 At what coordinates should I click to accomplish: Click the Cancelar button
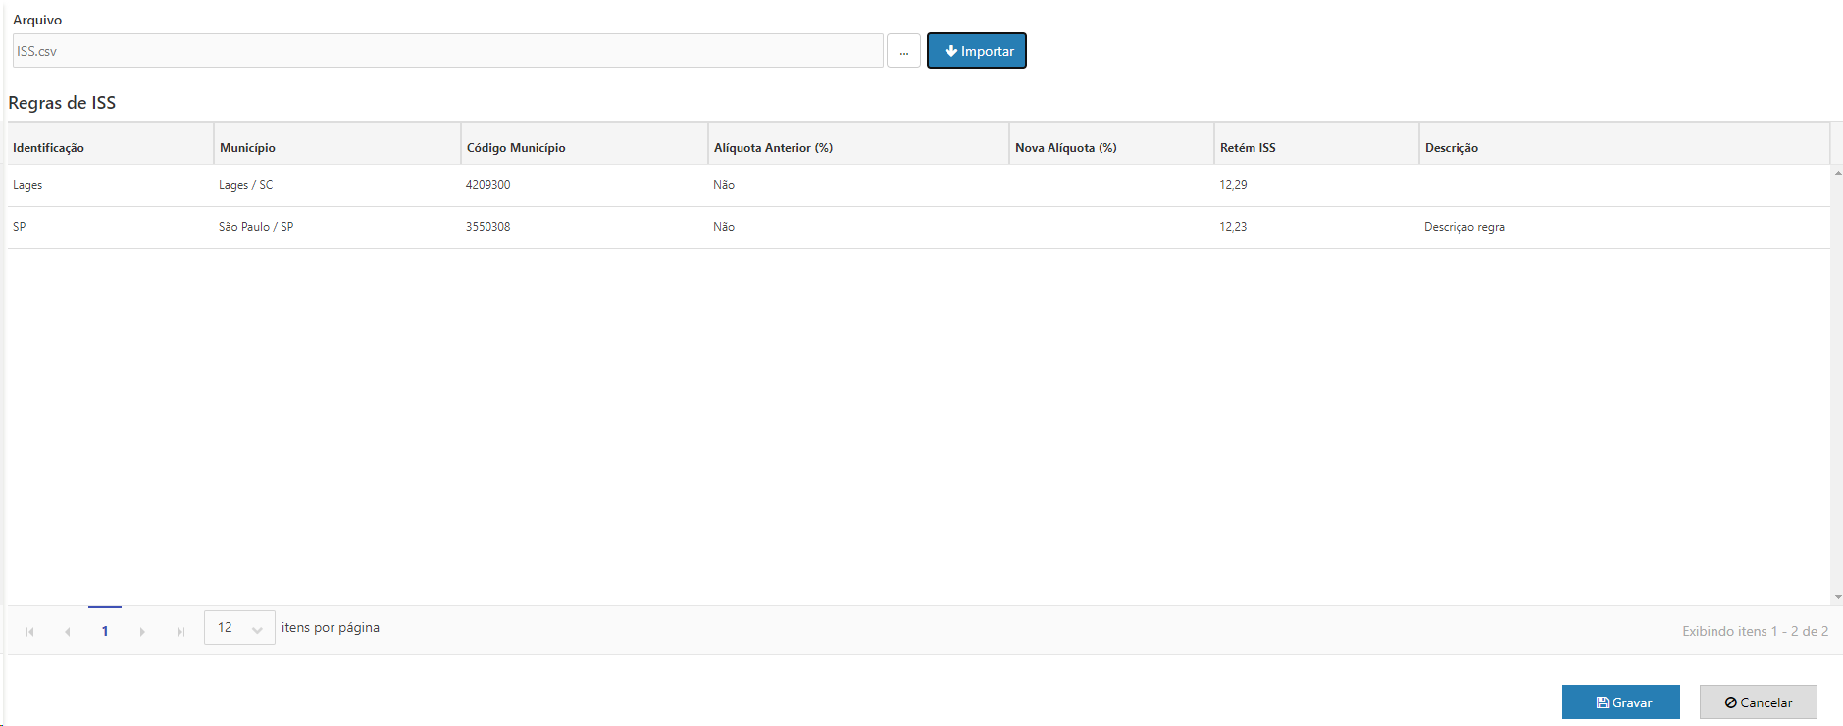click(1759, 702)
